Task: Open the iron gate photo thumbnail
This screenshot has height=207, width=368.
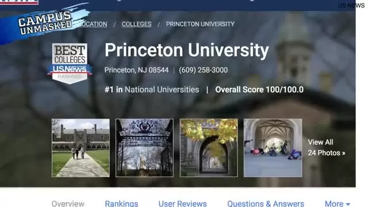Action: point(144,148)
